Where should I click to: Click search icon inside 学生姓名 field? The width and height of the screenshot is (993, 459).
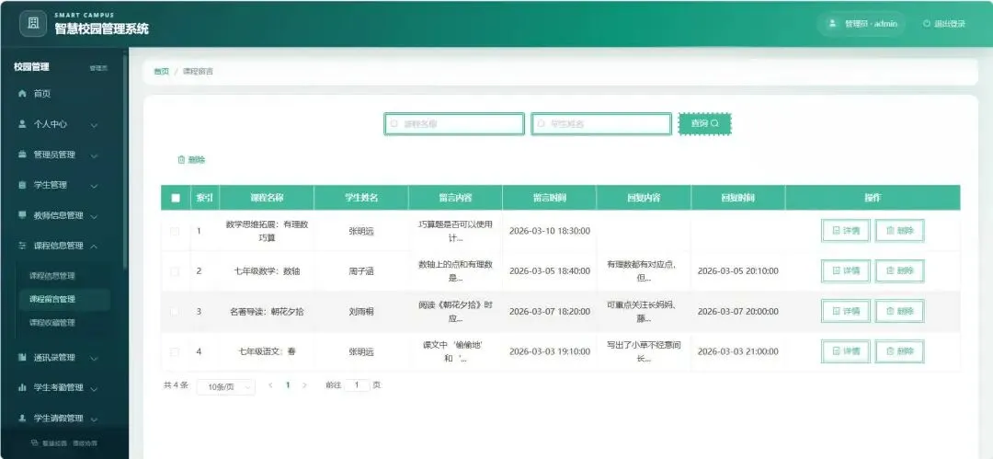pyautogui.click(x=541, y=124)
